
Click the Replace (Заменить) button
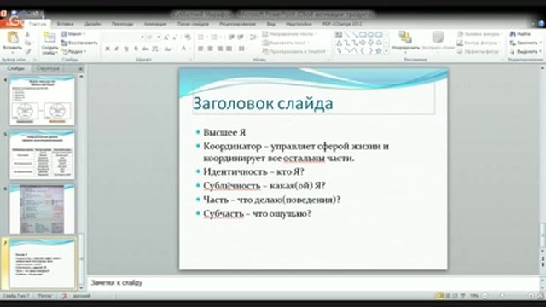click(526, 43)
